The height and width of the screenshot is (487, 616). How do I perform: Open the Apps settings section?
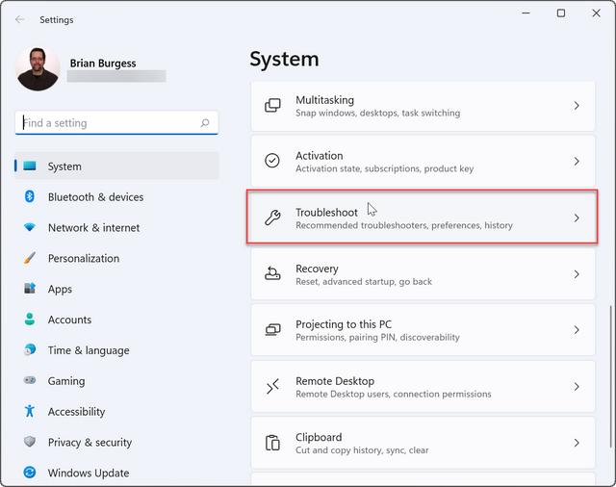pyautogui.click(x=60, y=289)
